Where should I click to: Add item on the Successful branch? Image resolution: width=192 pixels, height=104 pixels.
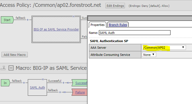(63, 83)
